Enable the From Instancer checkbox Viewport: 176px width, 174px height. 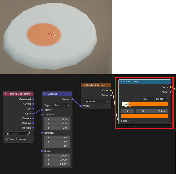[7, 139]
